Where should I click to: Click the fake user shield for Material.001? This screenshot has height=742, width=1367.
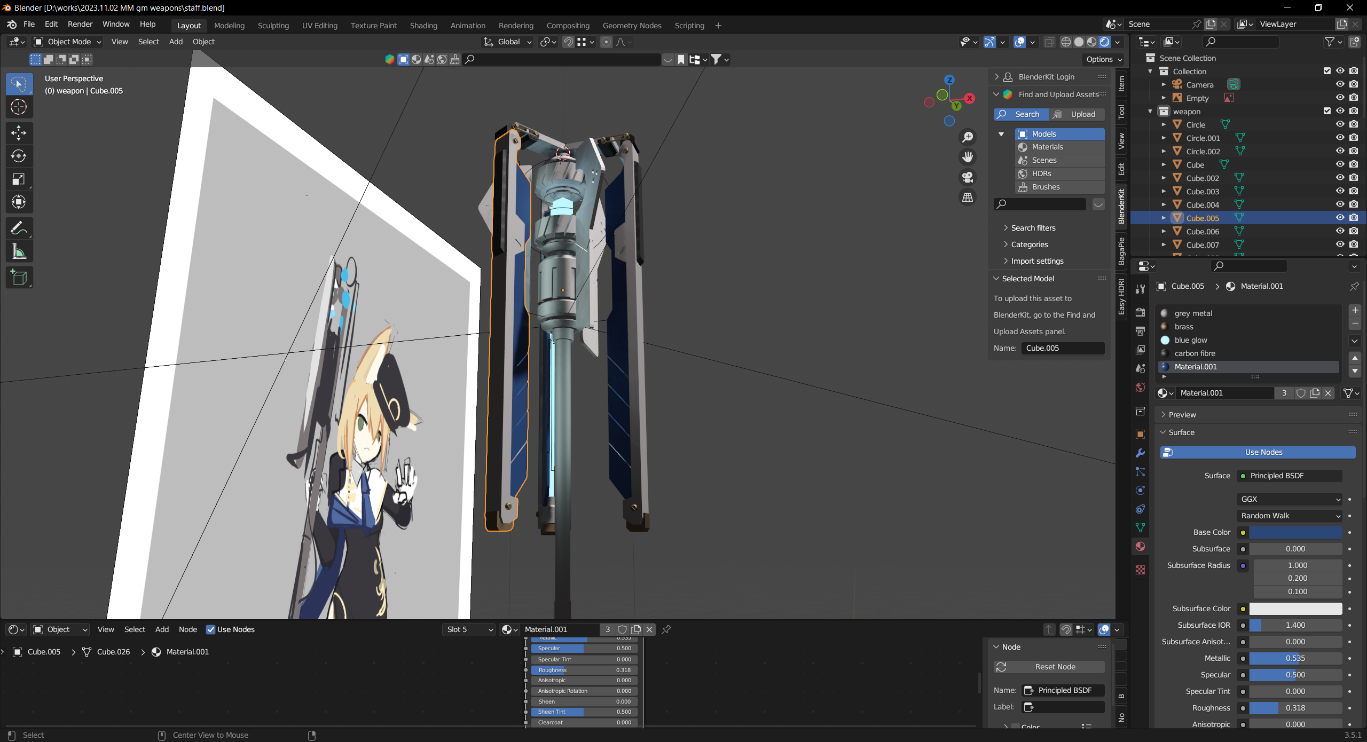click(x=1301, y=393)
